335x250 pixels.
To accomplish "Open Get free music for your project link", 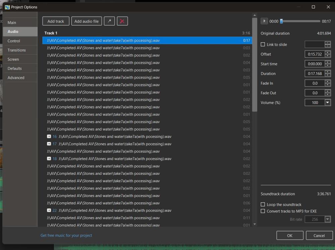I will click(x=66, y=235).
